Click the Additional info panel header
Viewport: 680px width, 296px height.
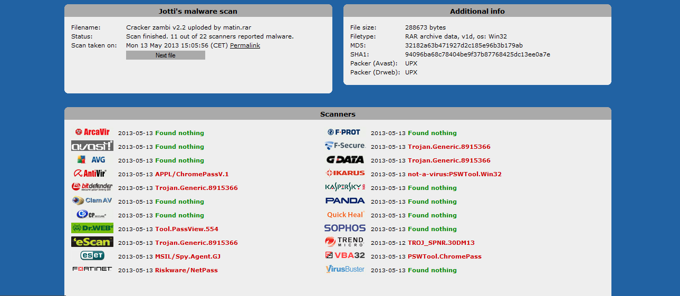click(477, 11)
